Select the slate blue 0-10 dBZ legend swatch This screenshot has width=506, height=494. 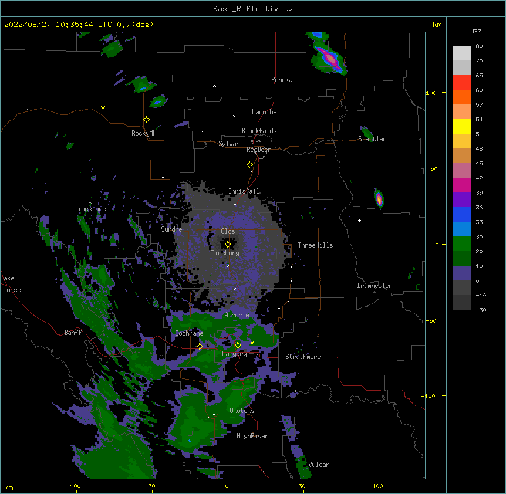(461, 273)
